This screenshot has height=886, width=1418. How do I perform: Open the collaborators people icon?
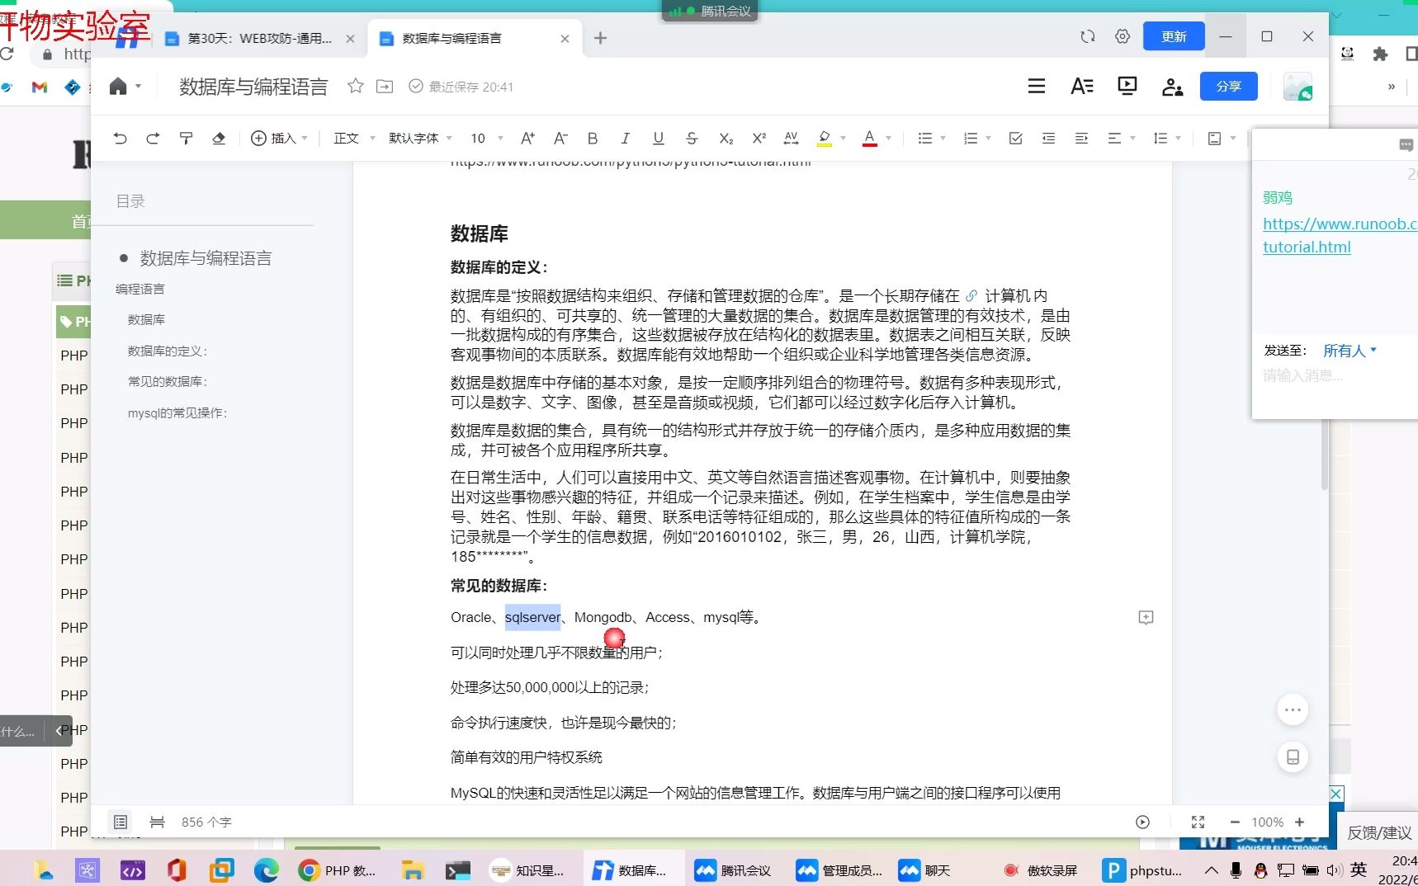1172,87
